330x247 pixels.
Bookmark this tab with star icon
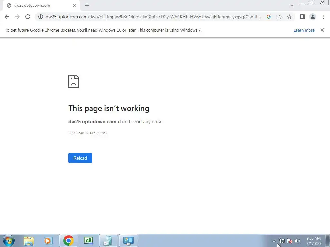(x=289, y=17)
